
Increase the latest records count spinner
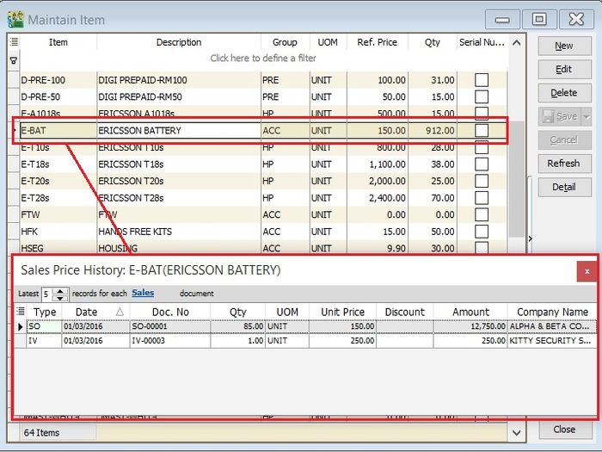click(61, 289)
